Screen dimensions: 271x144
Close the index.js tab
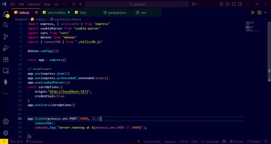point(36,13)
